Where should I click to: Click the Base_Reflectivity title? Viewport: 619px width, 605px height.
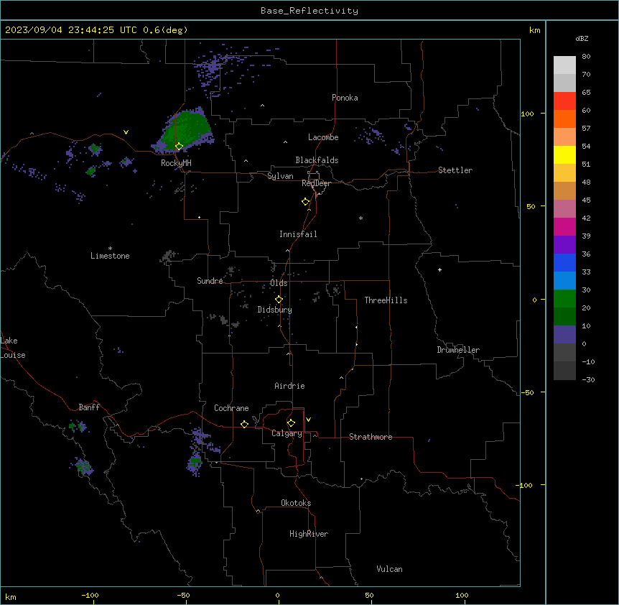click(309, 11)
